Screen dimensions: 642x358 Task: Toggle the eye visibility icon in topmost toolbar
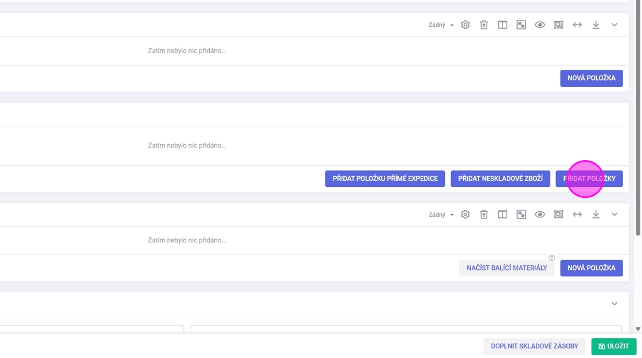click(x=540, y=25)
